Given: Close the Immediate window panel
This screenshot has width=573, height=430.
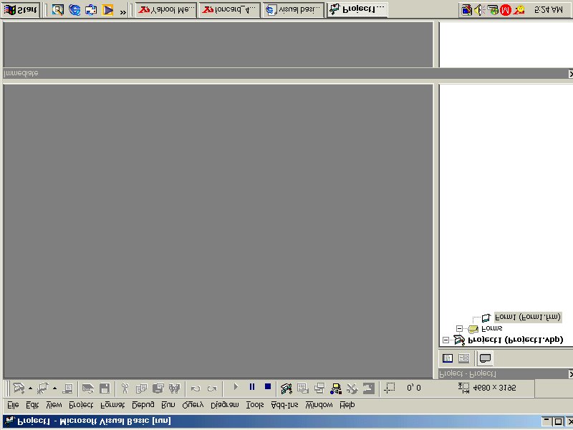Looking at the screenshot, I should click(x=570, y=74).
